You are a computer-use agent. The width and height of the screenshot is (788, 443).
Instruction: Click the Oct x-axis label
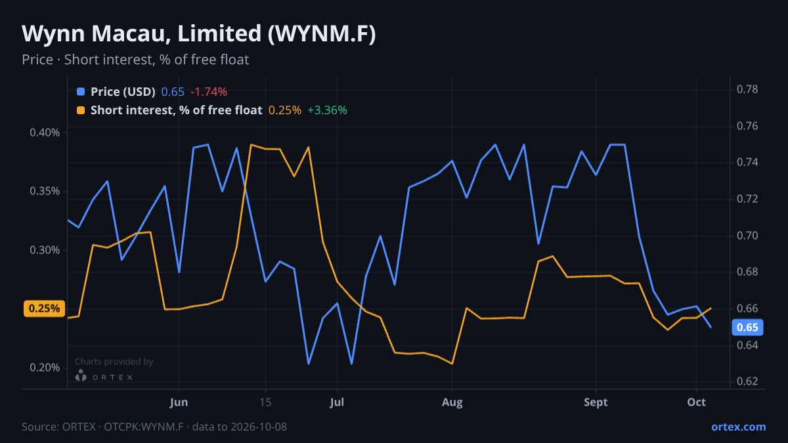coord(696,402)
